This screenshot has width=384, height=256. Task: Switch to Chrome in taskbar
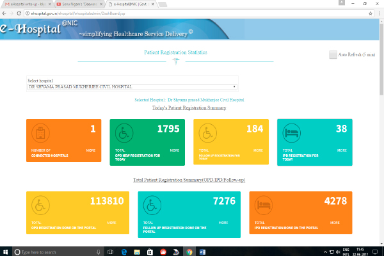tap(189, 252)
